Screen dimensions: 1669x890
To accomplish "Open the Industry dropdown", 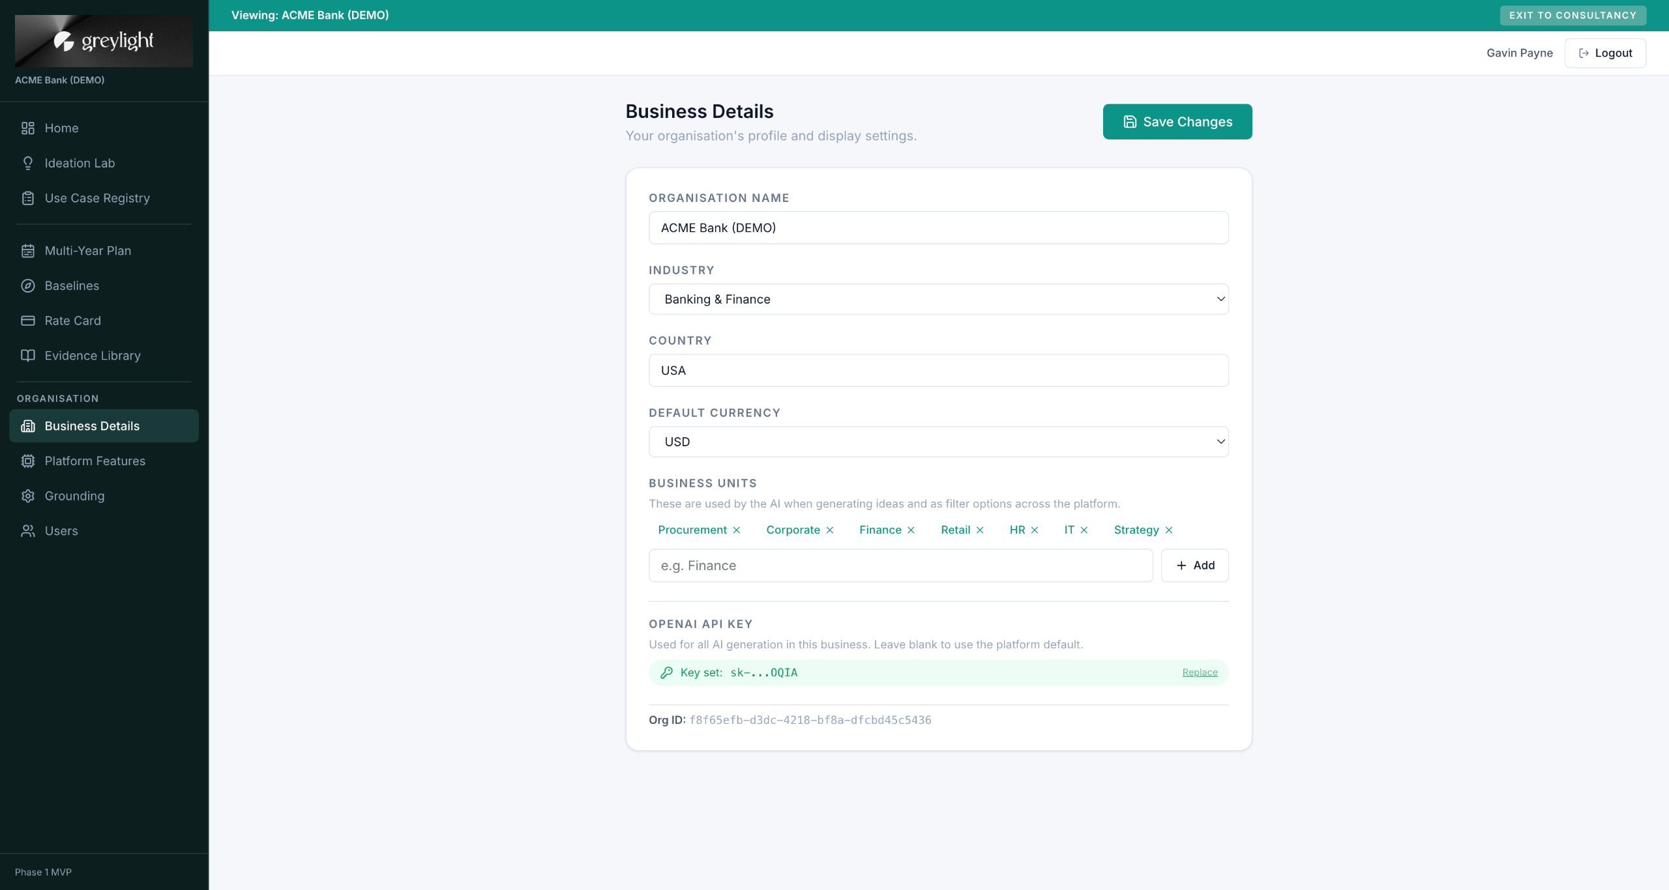I will tap(938, 299).
